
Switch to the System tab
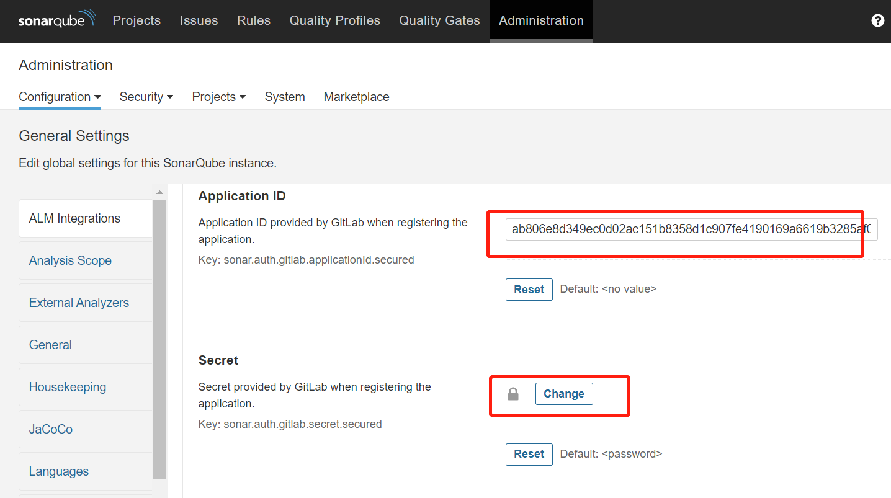285,97
